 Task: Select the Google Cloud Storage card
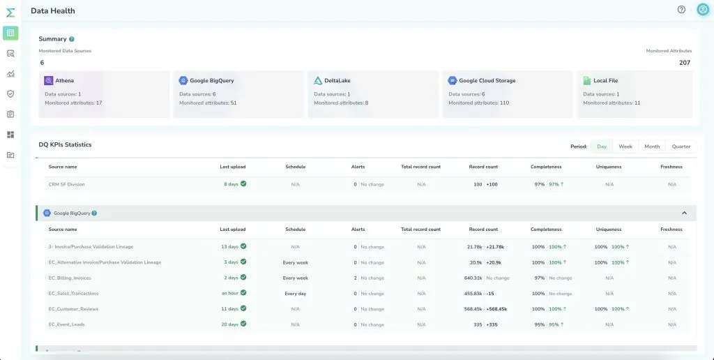click(508, 93)
